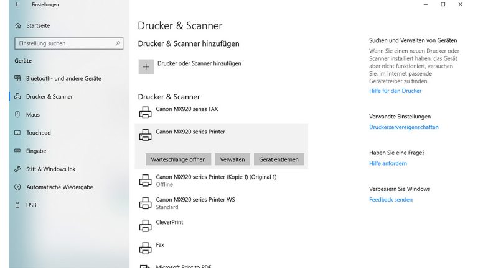This screenshot has height=268, width=478.
Task: Select Canon MX920 series FAX printer icon
Action: point(145,112)
